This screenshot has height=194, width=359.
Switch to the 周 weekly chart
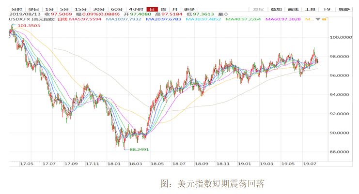point(163,9)
